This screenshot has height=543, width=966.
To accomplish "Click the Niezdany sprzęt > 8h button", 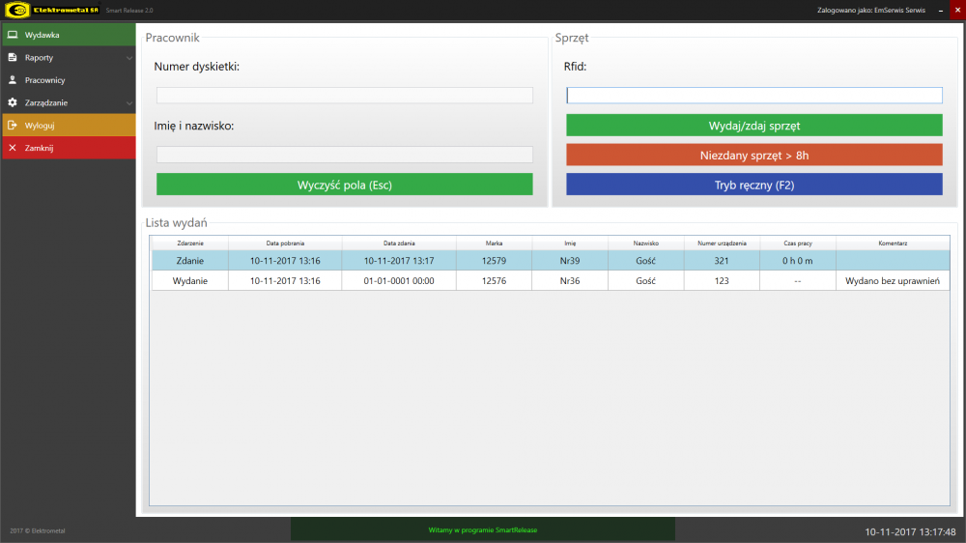I will tap(753, 155).
